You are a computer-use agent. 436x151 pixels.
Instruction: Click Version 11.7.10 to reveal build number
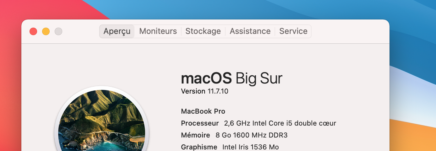[x=204, y=91]
